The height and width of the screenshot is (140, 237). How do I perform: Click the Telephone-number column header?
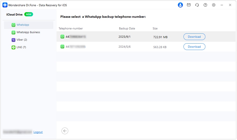point(71,28)
